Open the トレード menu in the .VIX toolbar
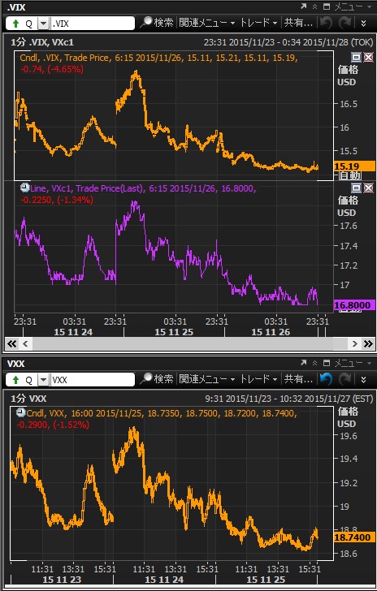The height and width of the screenshot is (591, 377). point(259,23)
